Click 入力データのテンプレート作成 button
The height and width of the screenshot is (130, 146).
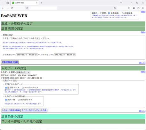pos(34,110)
